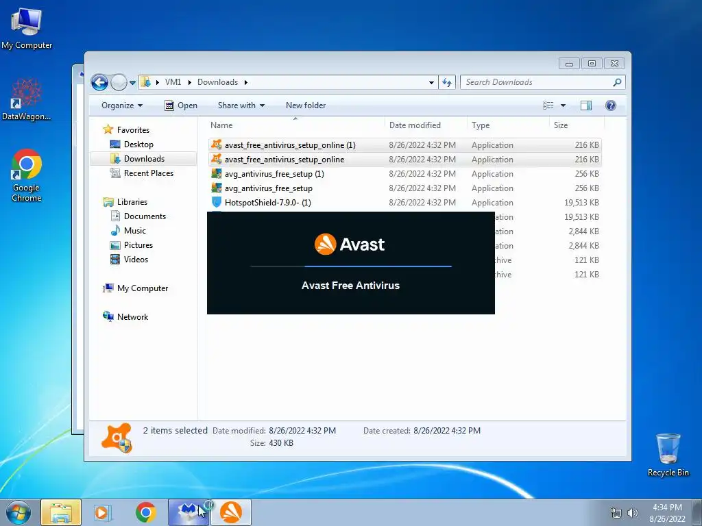
Task: Click Open in the Explorer toolbar
Action: pos(181,105)
